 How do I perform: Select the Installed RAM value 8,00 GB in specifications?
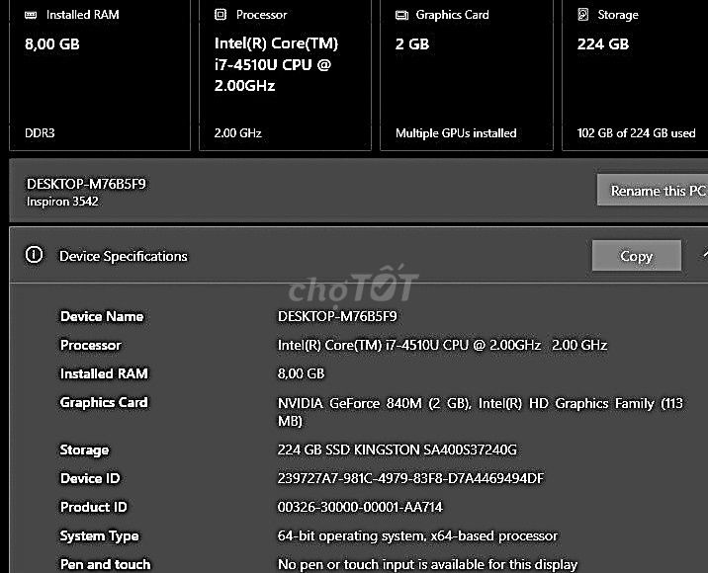(x=302, y=373)
